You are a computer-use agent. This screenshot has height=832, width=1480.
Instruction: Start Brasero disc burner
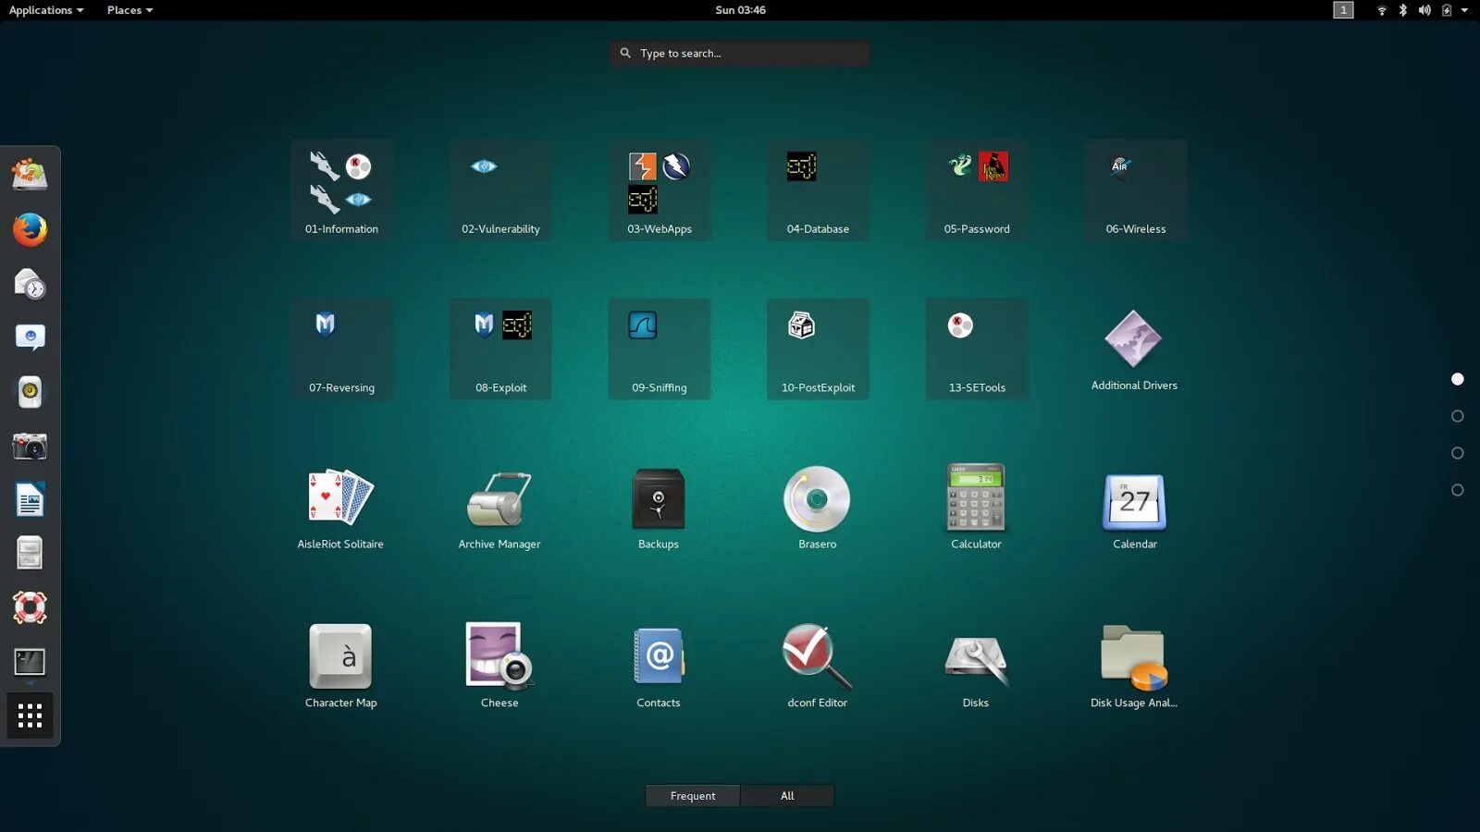(x=817, y=508)
